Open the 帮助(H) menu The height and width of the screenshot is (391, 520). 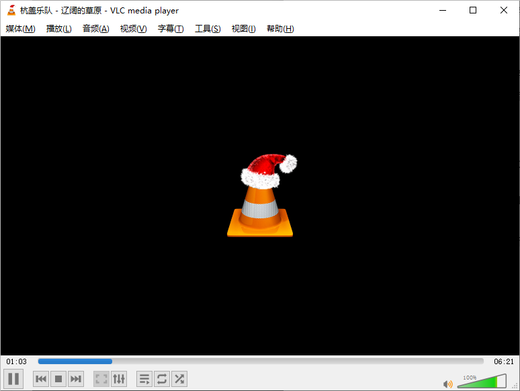(x=280, y=29)
